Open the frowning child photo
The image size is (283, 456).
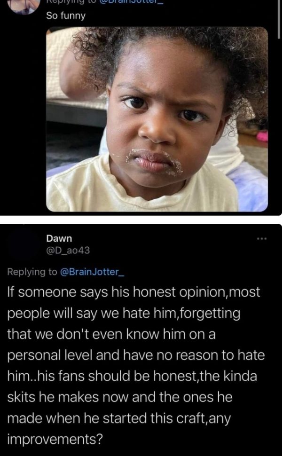(157, 119)
